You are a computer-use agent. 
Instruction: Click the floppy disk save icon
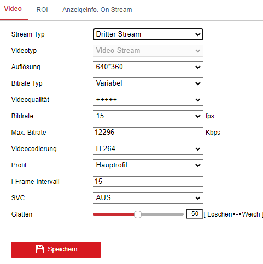click(40, 249)
